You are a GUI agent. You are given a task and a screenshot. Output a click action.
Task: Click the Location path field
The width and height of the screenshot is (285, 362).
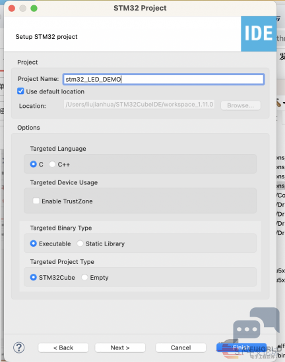pos(139,105)
